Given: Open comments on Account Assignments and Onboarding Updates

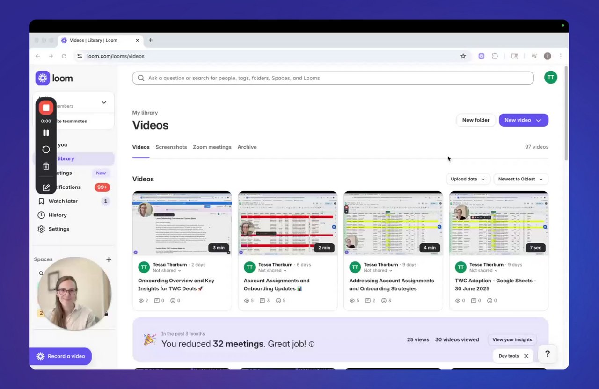Looking at the screenshot, I should (264, 301).
